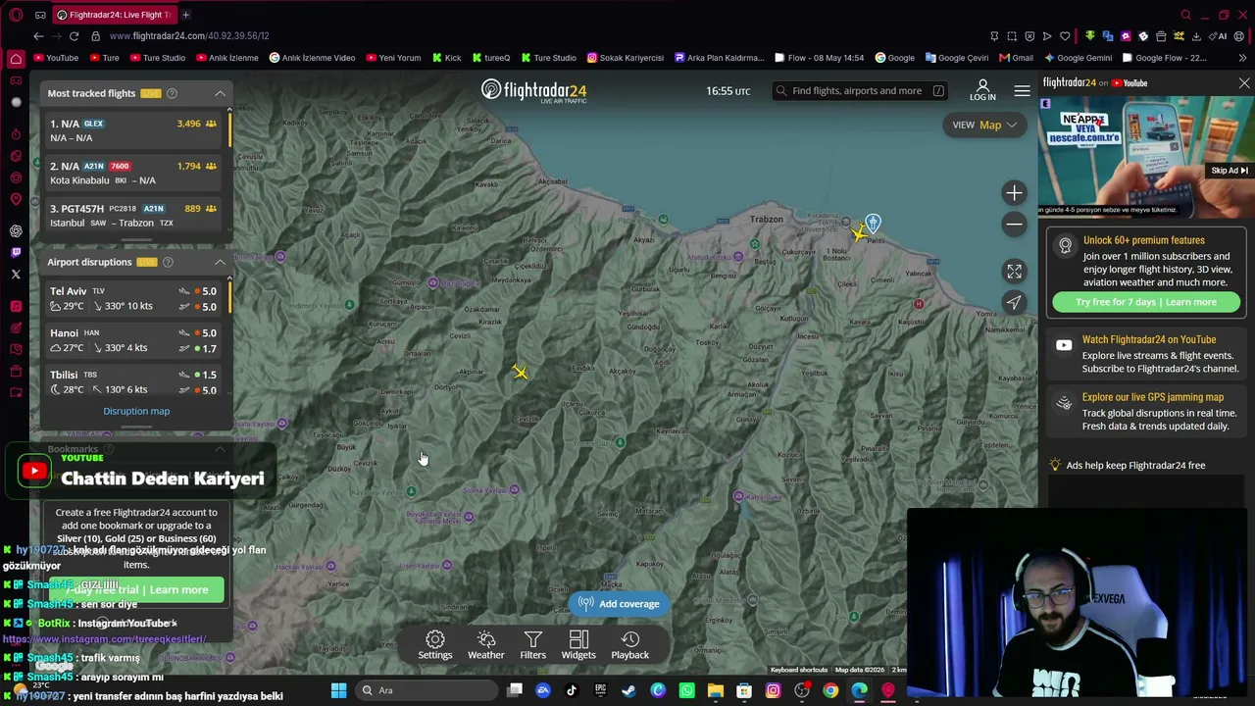The image size is (1255, 706).
Task: Open the Weather layer options
Action: pyautogui.click(x=486, y=645)
